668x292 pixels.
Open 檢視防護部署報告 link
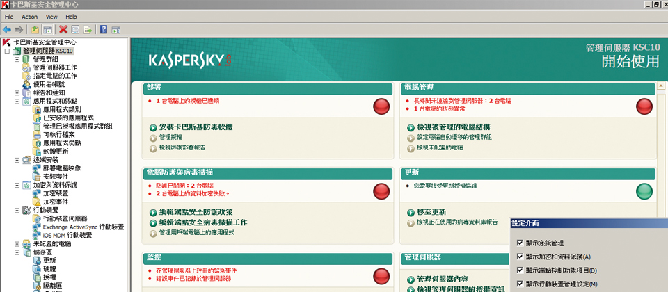(x=182, y=147)
